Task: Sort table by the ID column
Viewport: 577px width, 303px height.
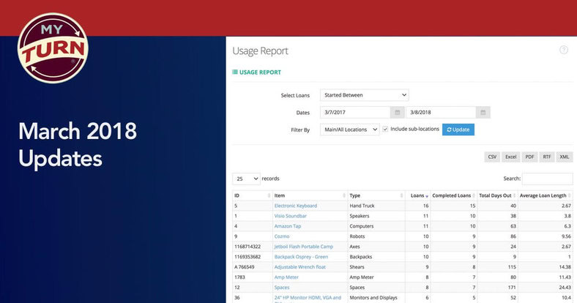Action: [x=250, y=195]
